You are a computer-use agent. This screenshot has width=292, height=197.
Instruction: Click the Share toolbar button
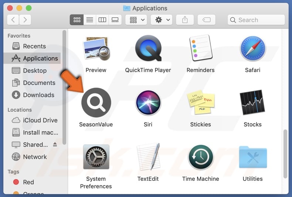pos(185,20)
